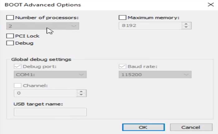218x134 pixels.
Task: Check the Channel checkbox
Action: (x=17, y=85)
